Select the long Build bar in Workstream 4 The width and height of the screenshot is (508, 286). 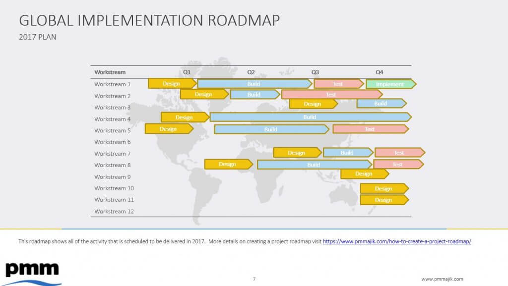click(310, 117)
